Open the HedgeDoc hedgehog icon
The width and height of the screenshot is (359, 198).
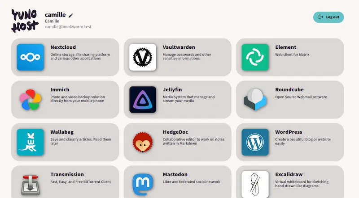click(143, 142)
